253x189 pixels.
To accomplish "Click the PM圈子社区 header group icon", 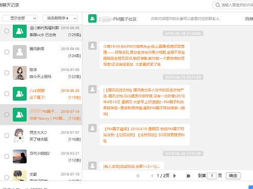I will [x=92, y=18].
